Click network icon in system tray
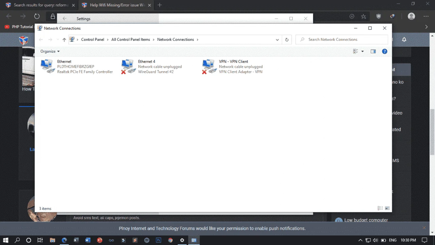The height and width of the screenshot is (245, 435). pyautogui.click(x=368, y=240)
